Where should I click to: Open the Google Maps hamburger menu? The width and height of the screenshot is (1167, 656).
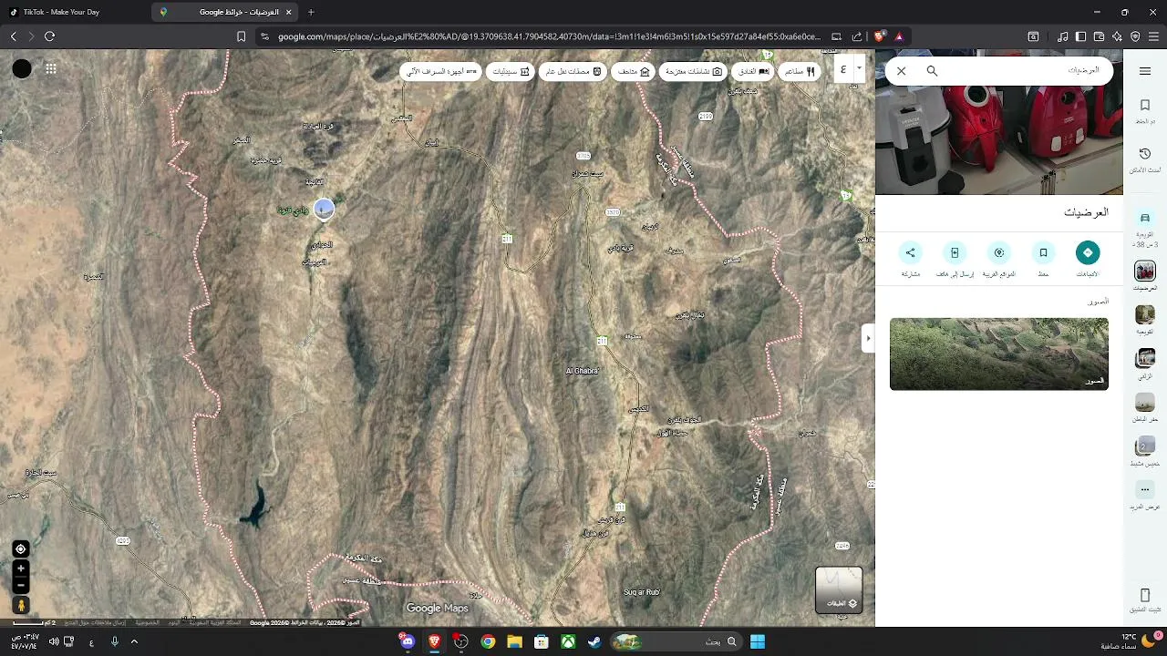click(1145, 71)
